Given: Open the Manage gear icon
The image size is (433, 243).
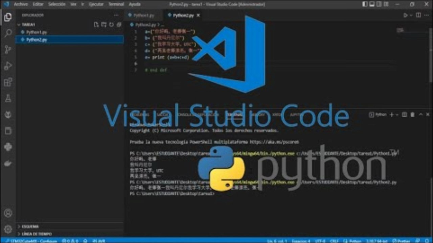Looking at the screenshot, I should coord(8,229).
